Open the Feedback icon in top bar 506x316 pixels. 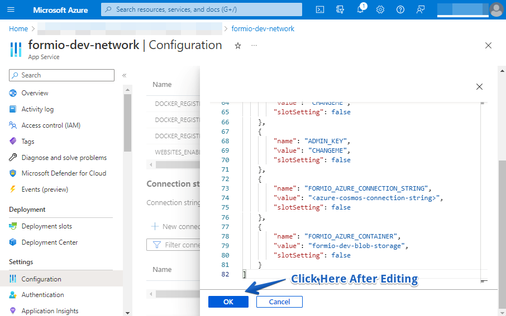420,9
